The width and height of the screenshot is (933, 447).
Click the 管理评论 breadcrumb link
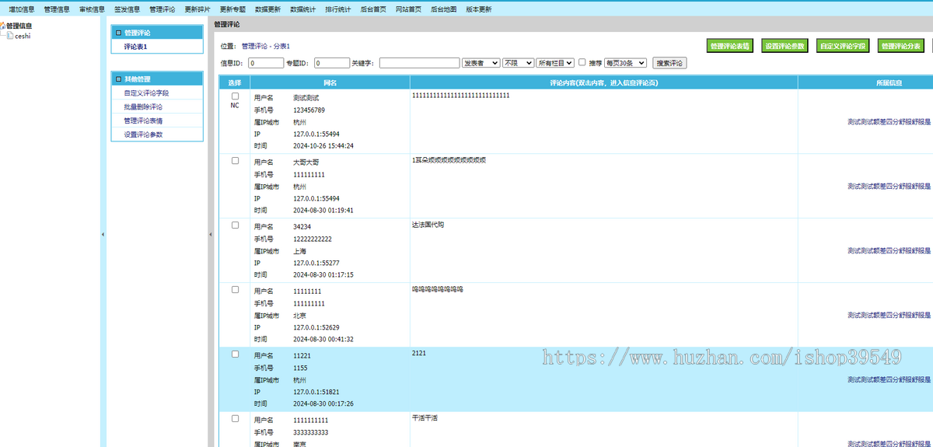pos(254,47)
